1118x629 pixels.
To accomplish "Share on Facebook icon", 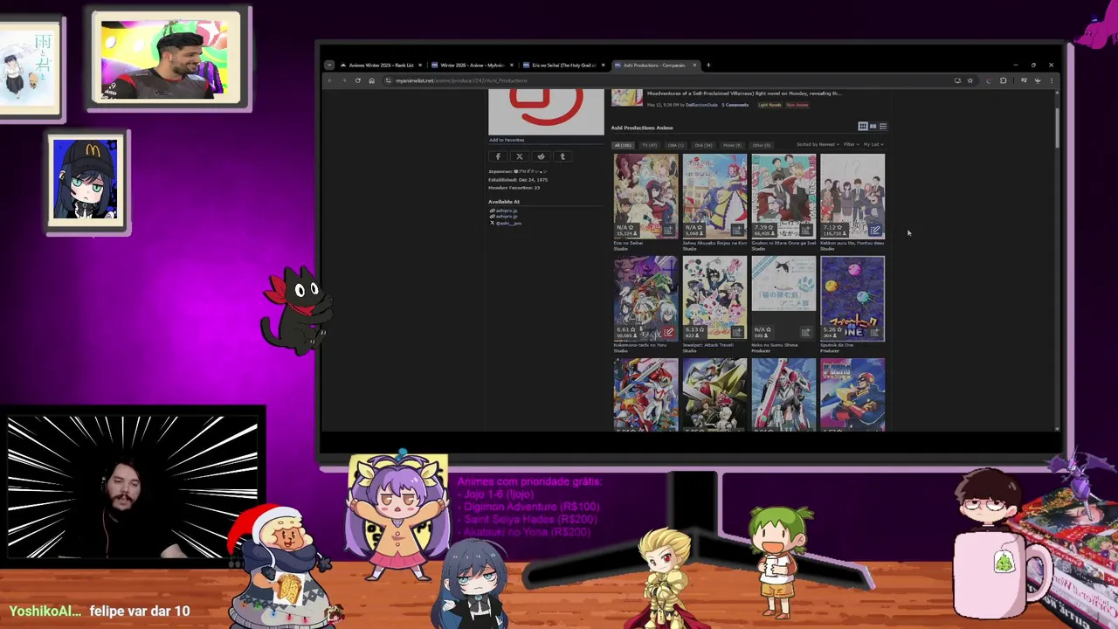I will pos(498,156).
